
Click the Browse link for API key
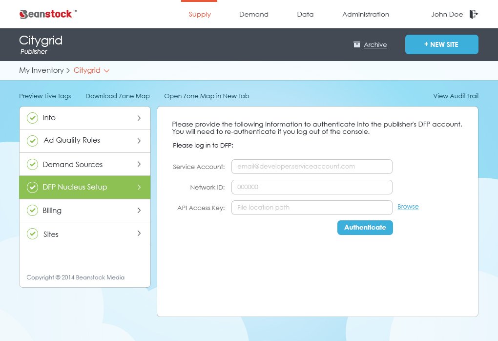[408, 207]
